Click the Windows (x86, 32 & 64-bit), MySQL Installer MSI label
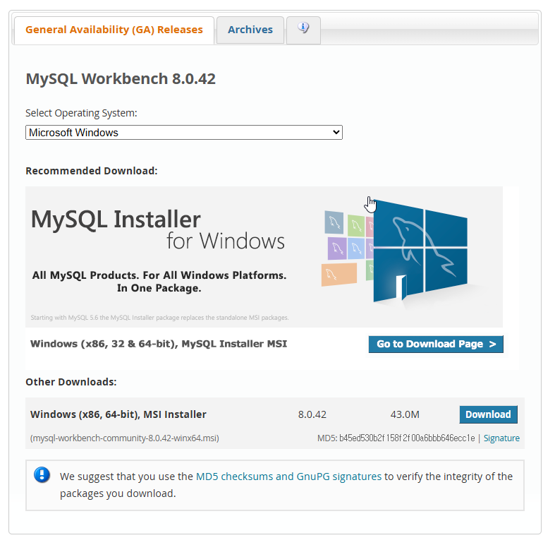This screenshot has width=555, height=545. (x=159, y=344)
